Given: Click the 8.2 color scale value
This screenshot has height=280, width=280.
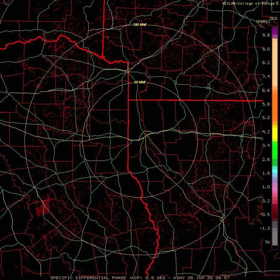Looking at the screenshot, I should tap(266, 63).
